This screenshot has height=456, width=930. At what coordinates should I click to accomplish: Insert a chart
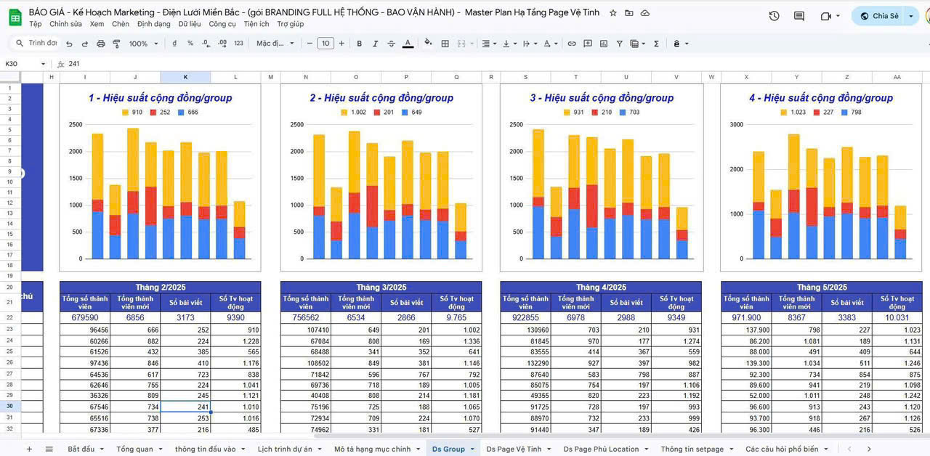[603, 44]
